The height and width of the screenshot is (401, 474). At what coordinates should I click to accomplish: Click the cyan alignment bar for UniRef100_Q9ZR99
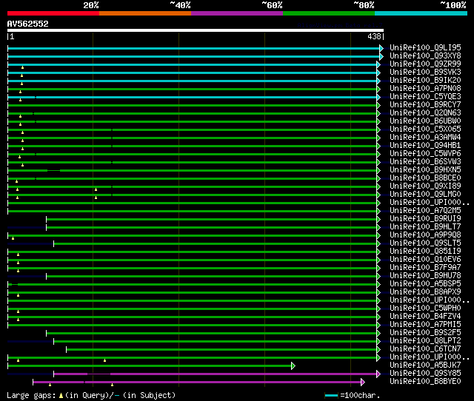(193, 64)
